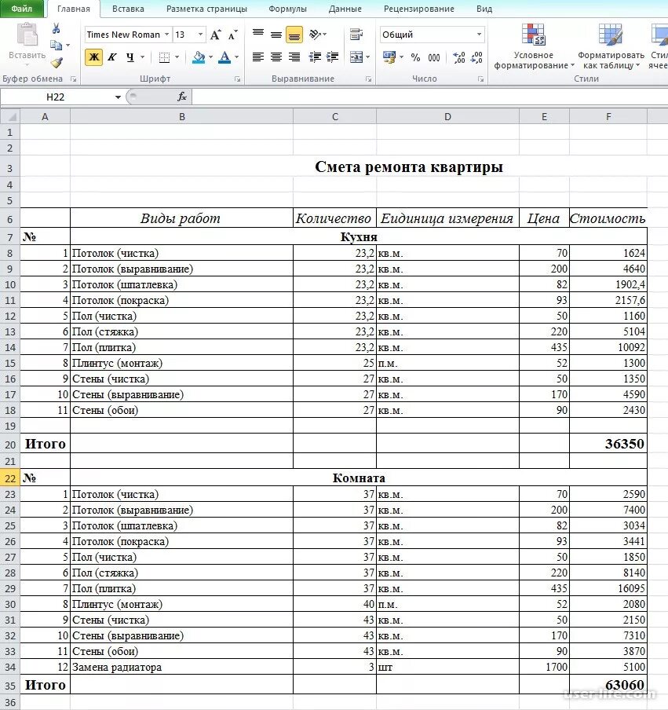668x710 pixels.
Task: Increase decimal places
Action: 459,57
